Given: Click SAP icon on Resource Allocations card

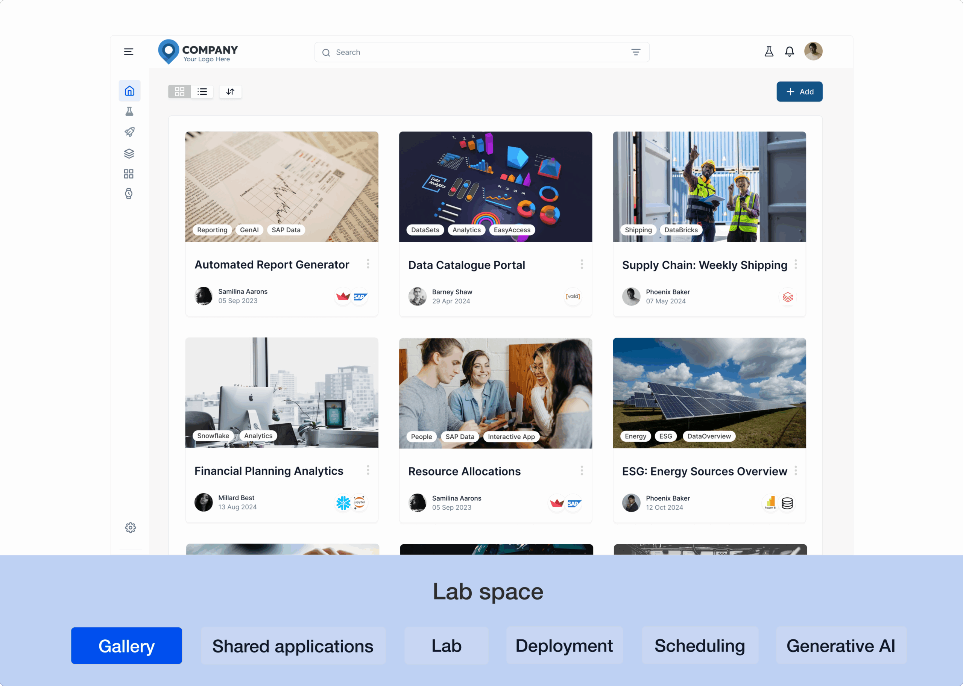Looking at the screenshot, I should (x=574, y=503).
